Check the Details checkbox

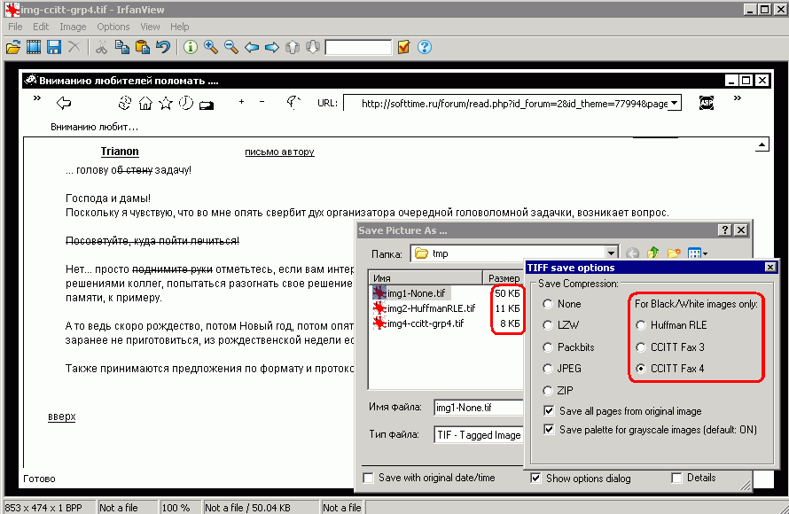pos(676,478)
